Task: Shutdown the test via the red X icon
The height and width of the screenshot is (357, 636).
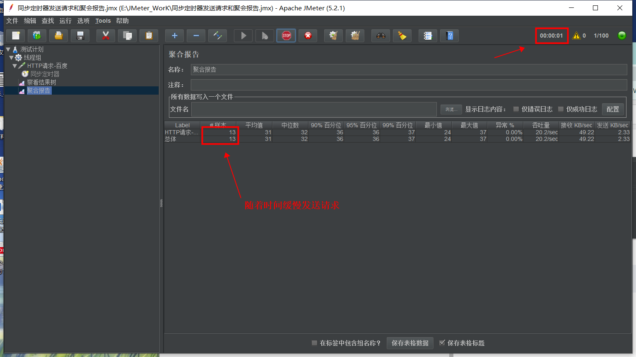Action: [308, 36]
